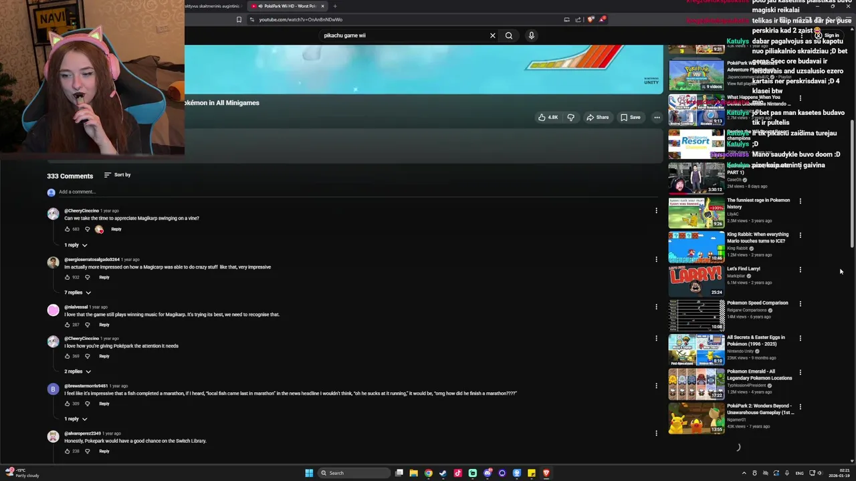Open the Sort by comments menu

tap(118, 175)
